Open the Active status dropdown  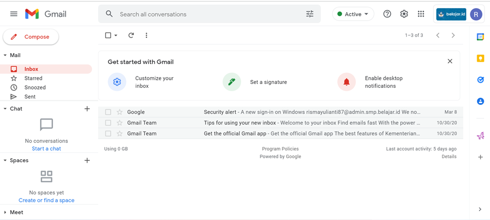pos(353,14)
